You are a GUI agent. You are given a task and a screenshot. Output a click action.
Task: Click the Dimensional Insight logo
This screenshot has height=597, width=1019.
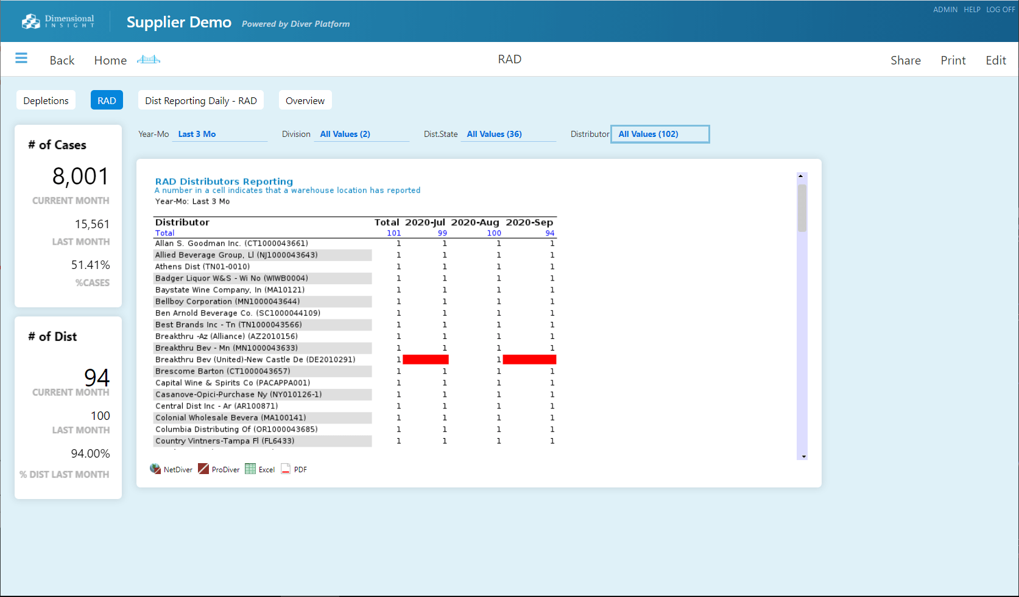click(58, 21)
